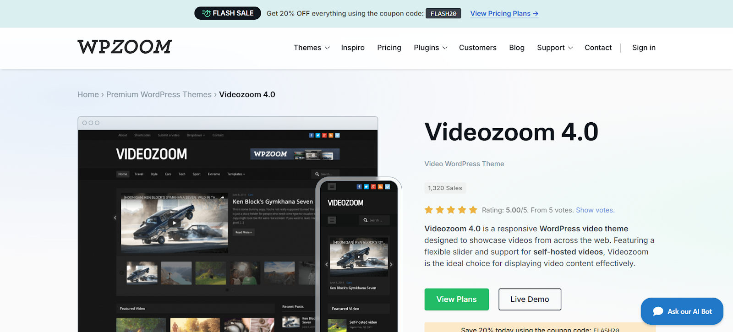Click the left arrow on desktop preview slider
This screenshot has height=332, width=733.
click(115, 218)
